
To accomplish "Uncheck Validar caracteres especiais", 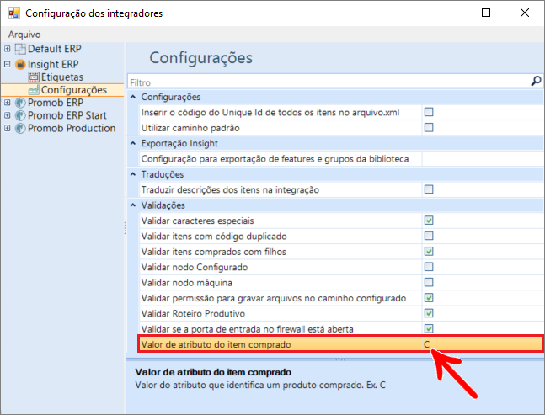I will point(429,221).
